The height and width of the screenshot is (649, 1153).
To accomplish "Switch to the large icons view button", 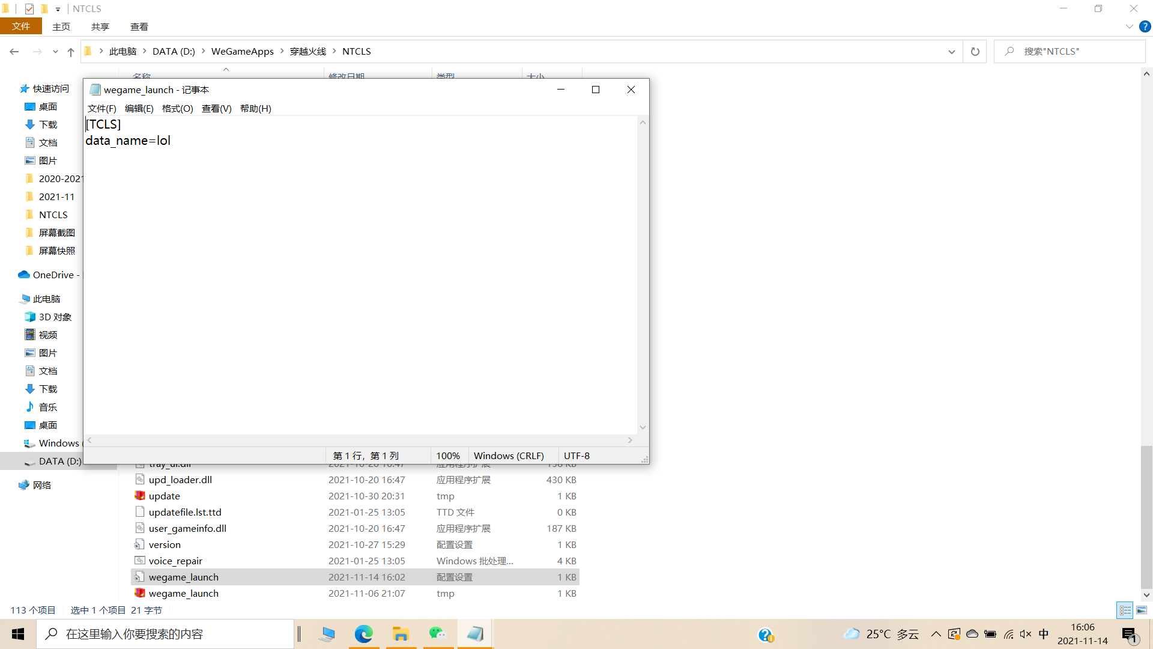I will click(x=1142, y=610).
